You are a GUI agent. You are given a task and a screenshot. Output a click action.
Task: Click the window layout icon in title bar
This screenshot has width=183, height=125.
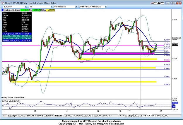152,3
